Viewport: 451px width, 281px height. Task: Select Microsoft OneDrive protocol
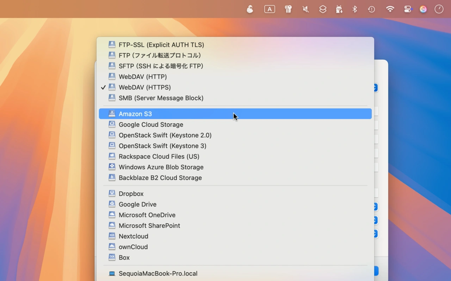147,215
